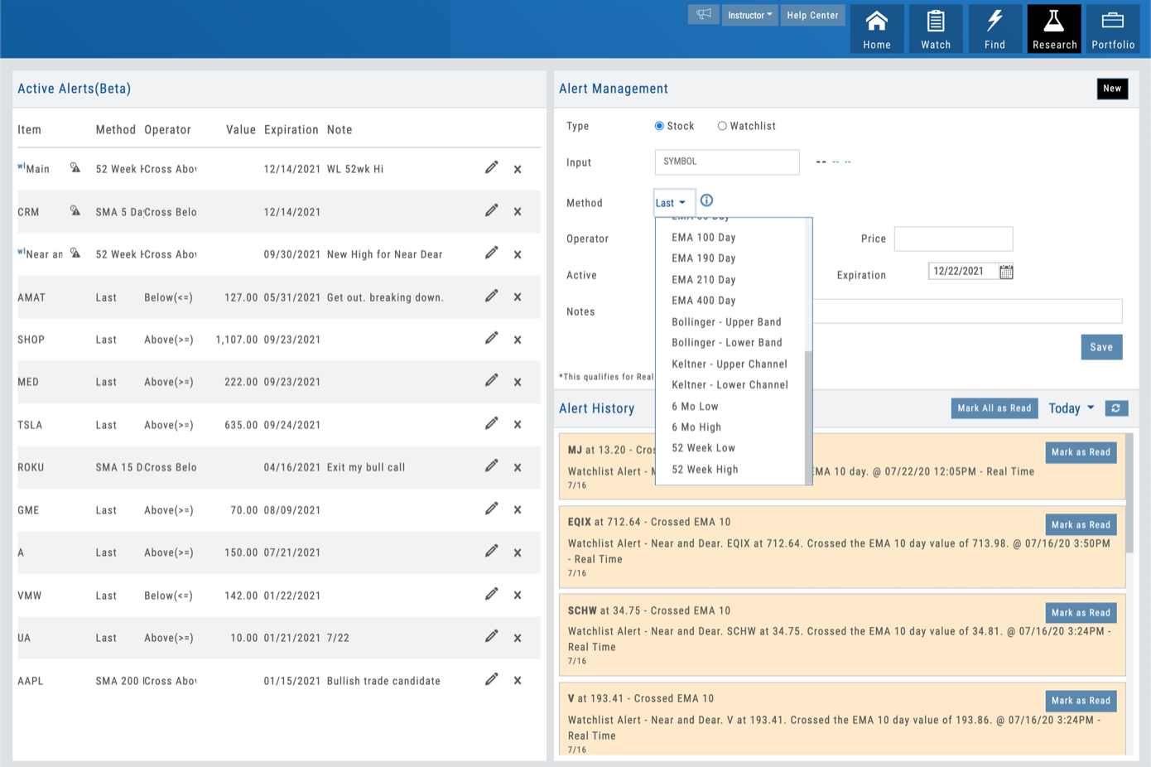The height and width of the screenshot is (767, 1151).
Task: Choose 6 Mo Low option
Action: pos(695,407)
